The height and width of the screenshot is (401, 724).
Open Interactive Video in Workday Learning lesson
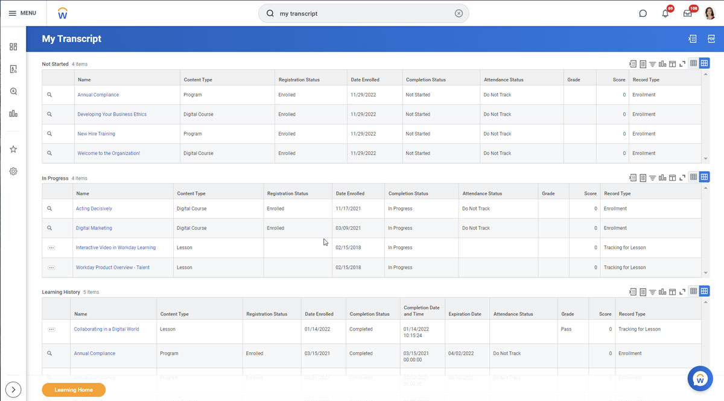(115, 248)
